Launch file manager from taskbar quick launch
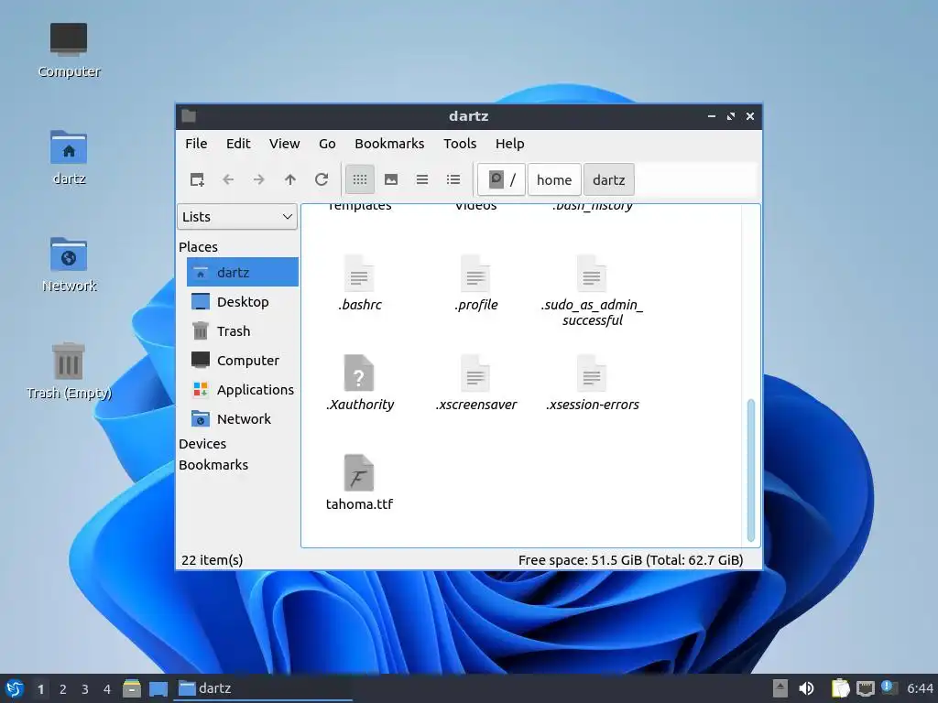This screenshot has width=938, height=703. coord(132,688)
